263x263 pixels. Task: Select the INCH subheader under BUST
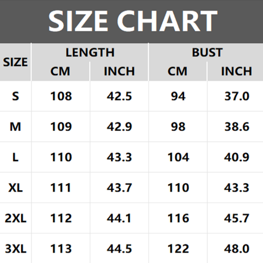(236, 71)
